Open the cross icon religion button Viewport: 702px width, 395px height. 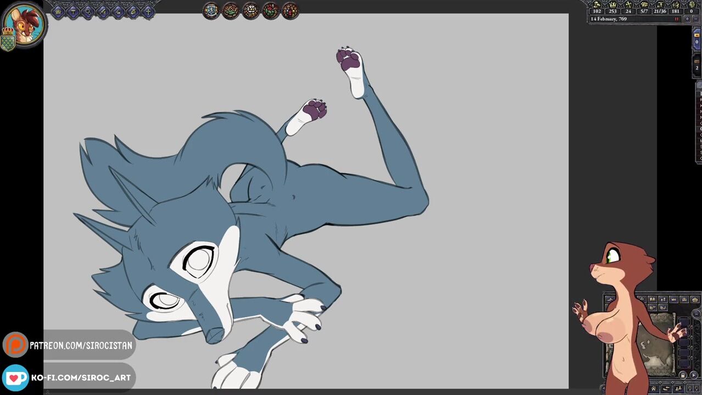click(x=147, y=11)
